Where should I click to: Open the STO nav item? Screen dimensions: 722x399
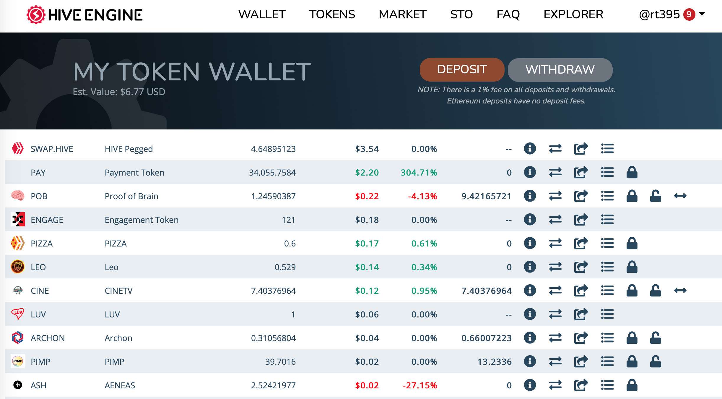461,14
